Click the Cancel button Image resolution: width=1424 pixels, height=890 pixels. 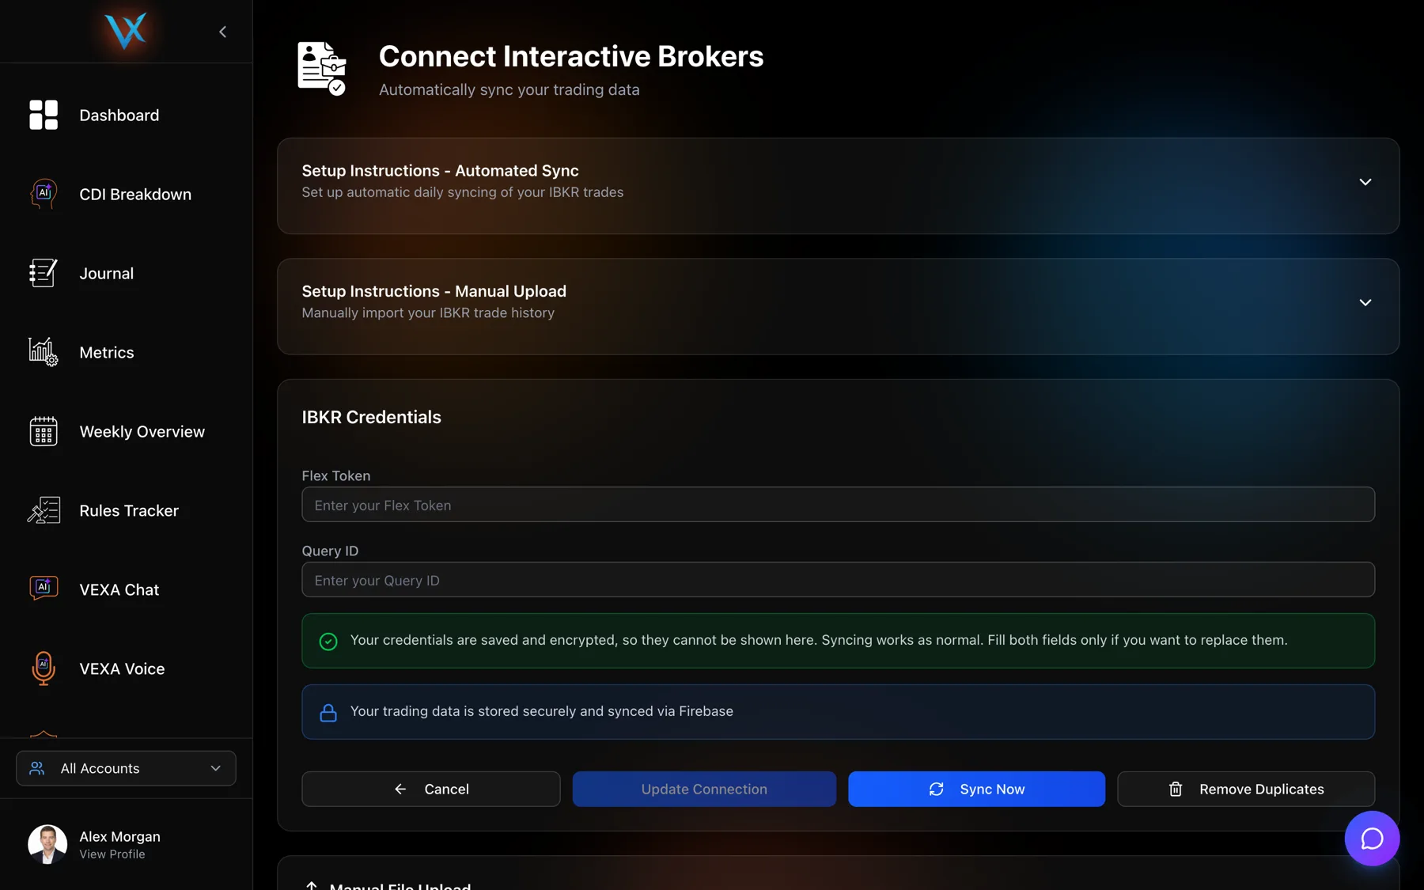[x=431, y=789]
